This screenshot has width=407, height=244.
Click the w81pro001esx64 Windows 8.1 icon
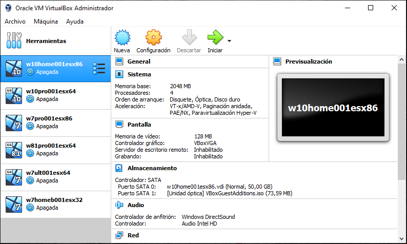coord(14,150)
